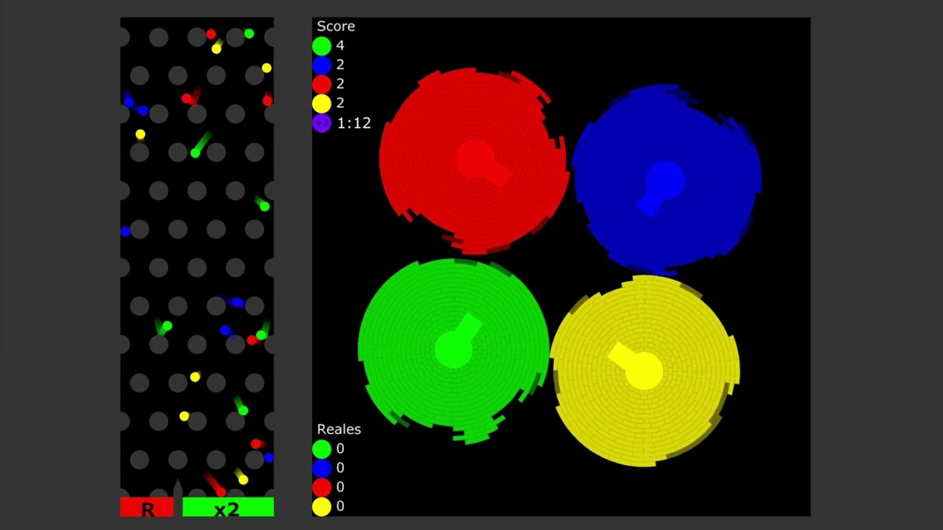
Task: Click the large green brick circle
Action: point(453,350)
